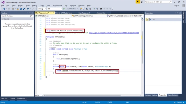
Task: Switch to NuGet: UWPFadeImage tab
Action: click(x=64, y=13)
